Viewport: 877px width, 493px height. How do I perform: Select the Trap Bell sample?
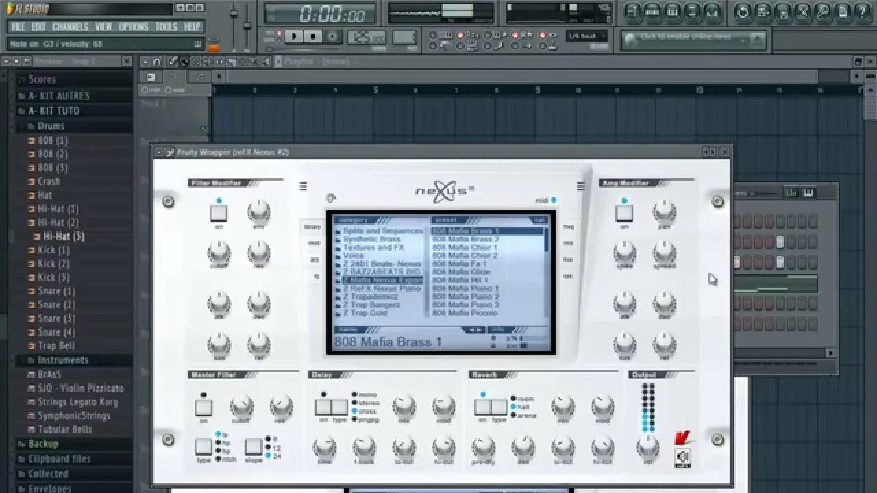[x=55, y=346]
